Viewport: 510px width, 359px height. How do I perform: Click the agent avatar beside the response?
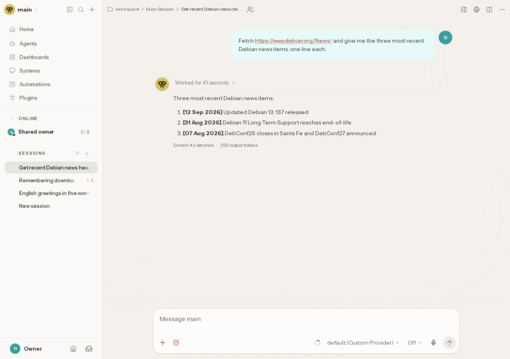pyautogui.click(x=162, y=84)
